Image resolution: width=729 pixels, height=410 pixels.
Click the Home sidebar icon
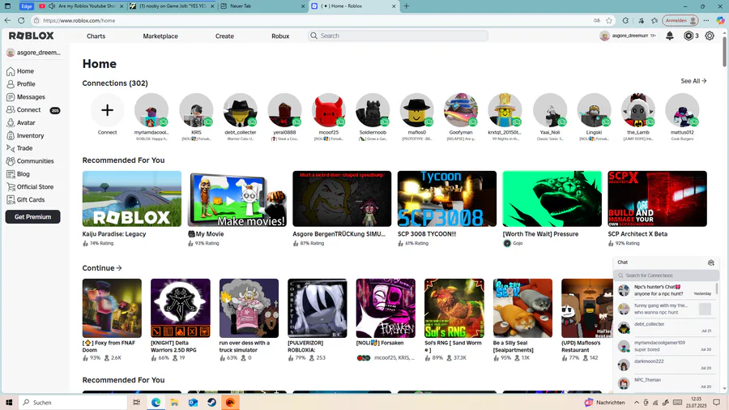(x=11, y=71)
